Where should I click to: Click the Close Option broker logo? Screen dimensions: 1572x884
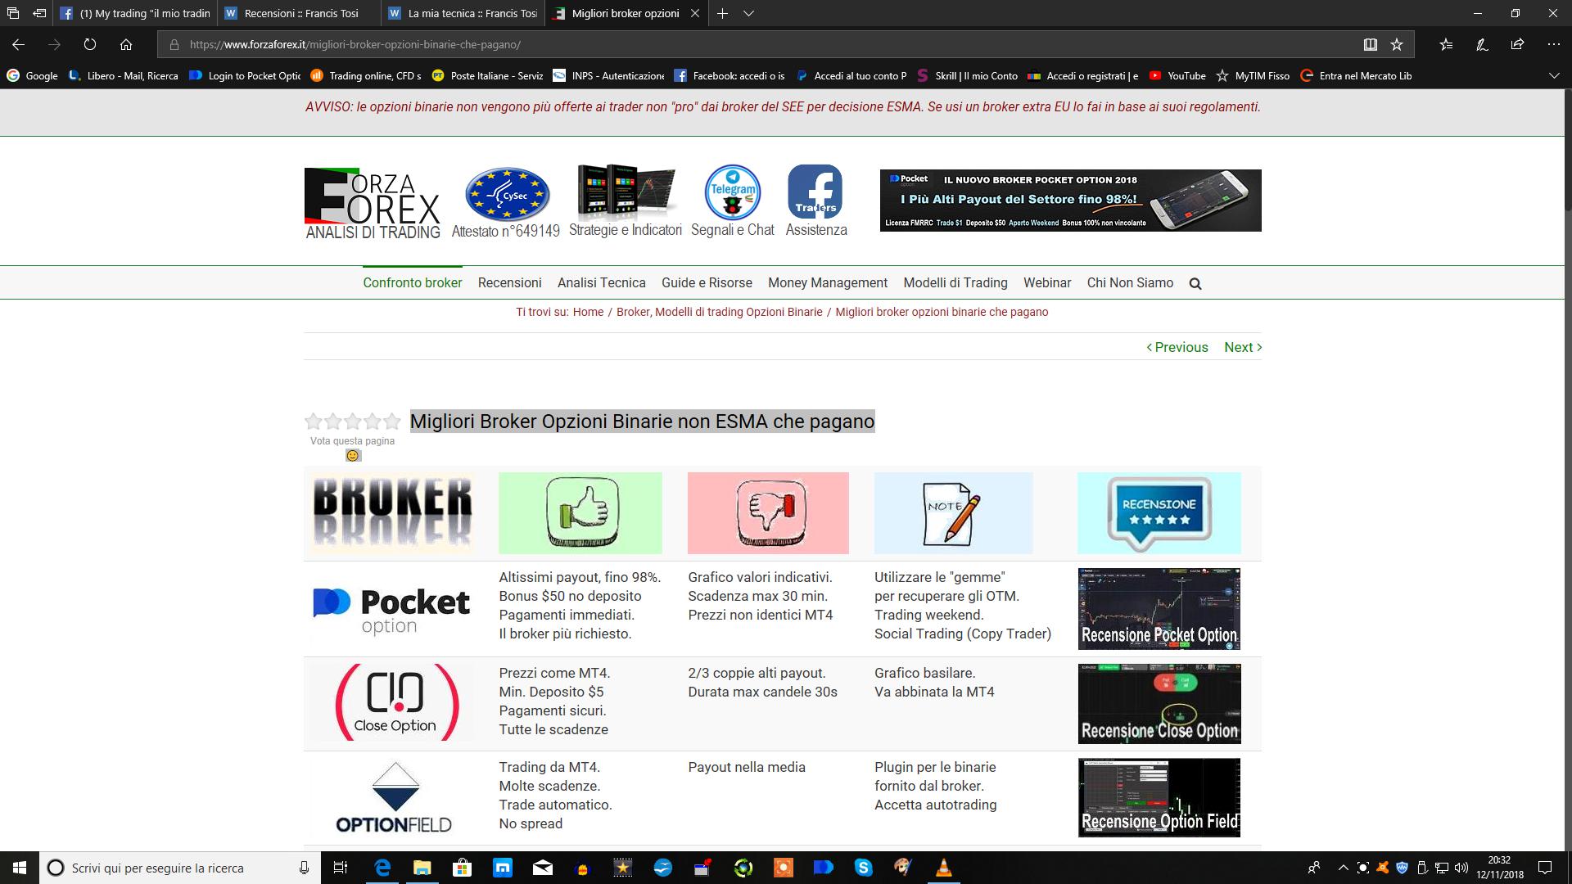pyautogui.click(x=395, y=702)
